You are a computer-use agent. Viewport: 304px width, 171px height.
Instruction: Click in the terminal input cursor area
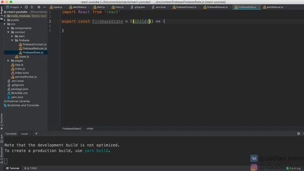[x=6, y=161]
